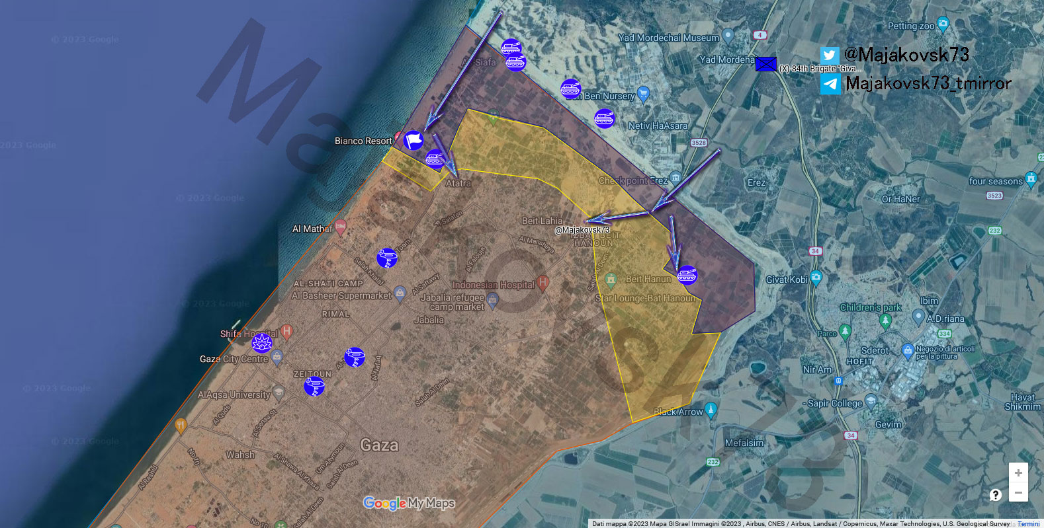Open the Shifa Hospital H pin
The height and width of the screenshot is (528, 1044).
pyautogui.click(x=286, y=331)
